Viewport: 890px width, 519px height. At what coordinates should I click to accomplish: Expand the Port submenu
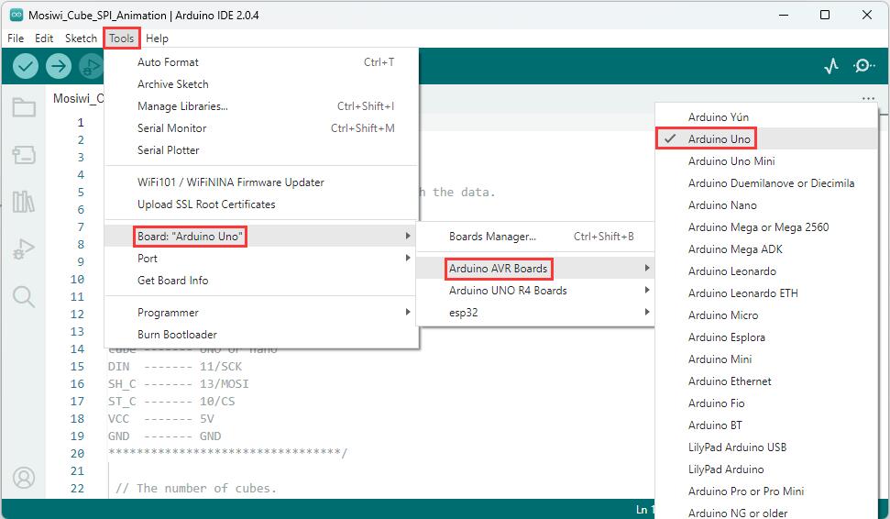coord(261,259)
